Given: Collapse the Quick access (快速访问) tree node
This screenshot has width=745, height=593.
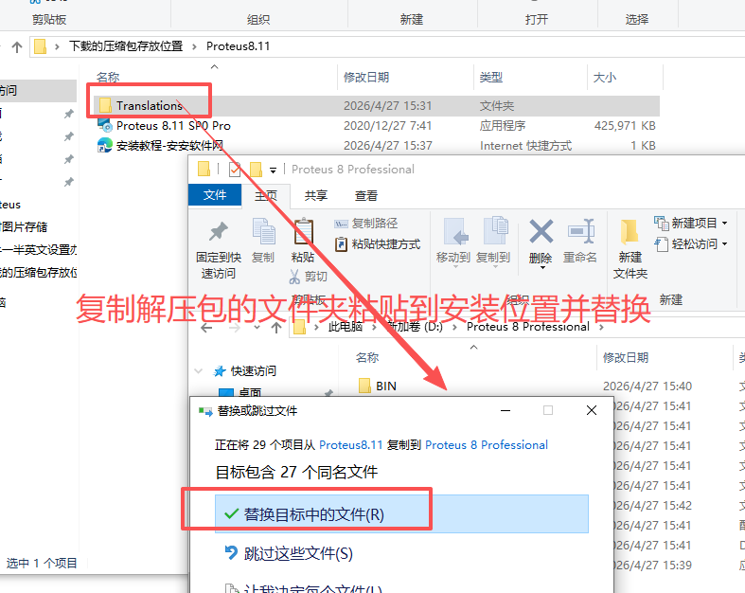Looking at the screenshot, I should (199, 371).
